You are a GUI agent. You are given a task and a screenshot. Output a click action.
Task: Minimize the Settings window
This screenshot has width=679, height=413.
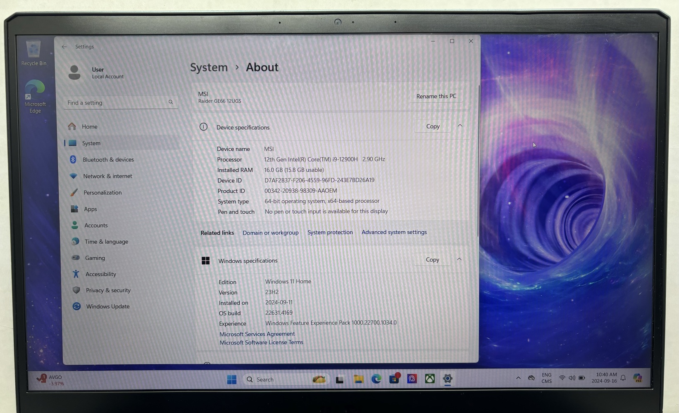[x=433, y=41]
